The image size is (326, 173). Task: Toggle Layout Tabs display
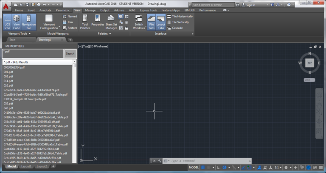tap(161, 22)
